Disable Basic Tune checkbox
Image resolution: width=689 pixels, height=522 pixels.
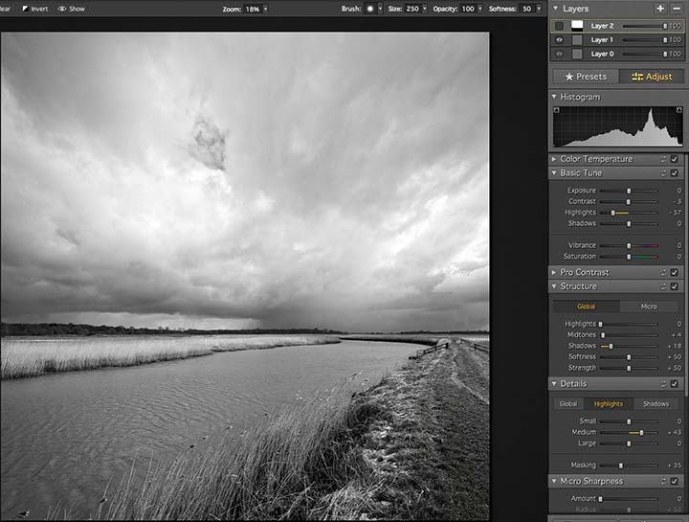coord(675,173)
